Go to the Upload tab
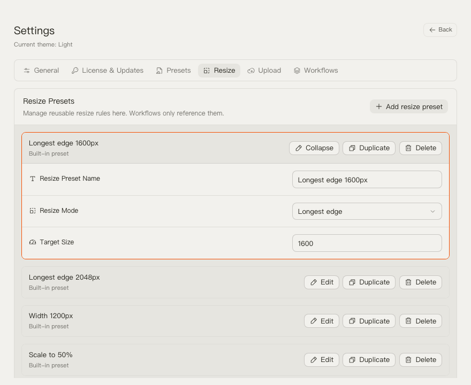The height and width of the screenshot is (385, 471). tap(264, 71)
